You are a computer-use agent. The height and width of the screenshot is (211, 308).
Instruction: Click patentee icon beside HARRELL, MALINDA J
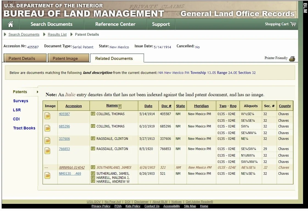(93, 177)
